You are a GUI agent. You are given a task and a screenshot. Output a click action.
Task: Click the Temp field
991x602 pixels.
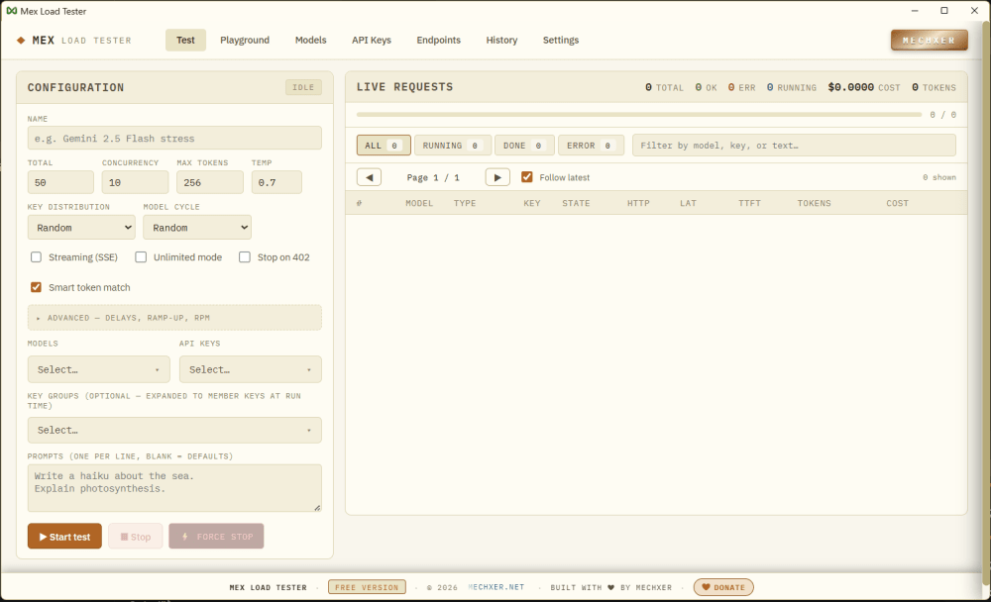(x=276, y=182)
